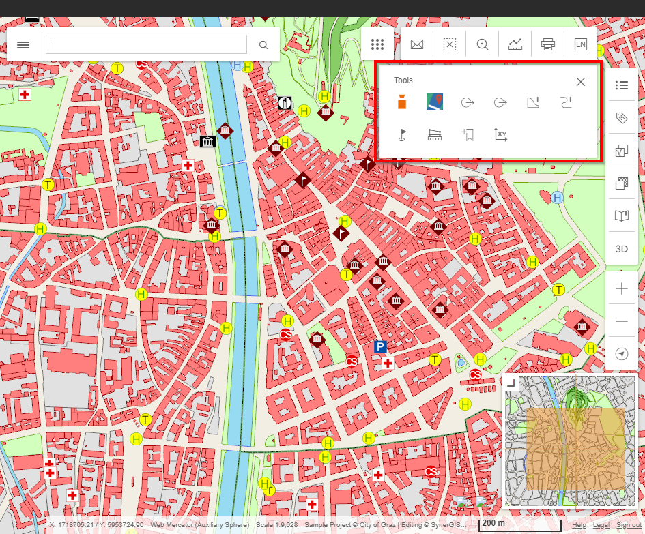The height and width of the screenshot is (534, 645).
Task: Expand the layer list panel
Action: tap(621, 85)
